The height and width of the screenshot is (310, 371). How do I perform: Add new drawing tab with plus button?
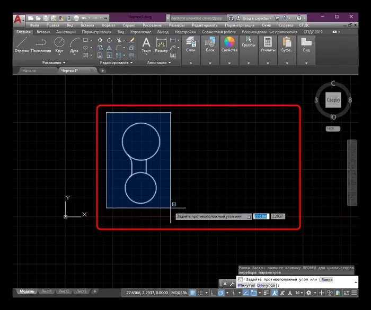[102, 70]
